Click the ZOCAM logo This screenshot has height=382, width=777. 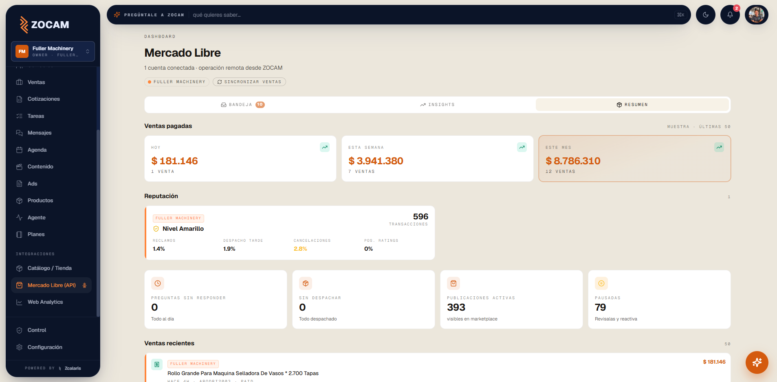pyautogui.click(x=44, y=24)
